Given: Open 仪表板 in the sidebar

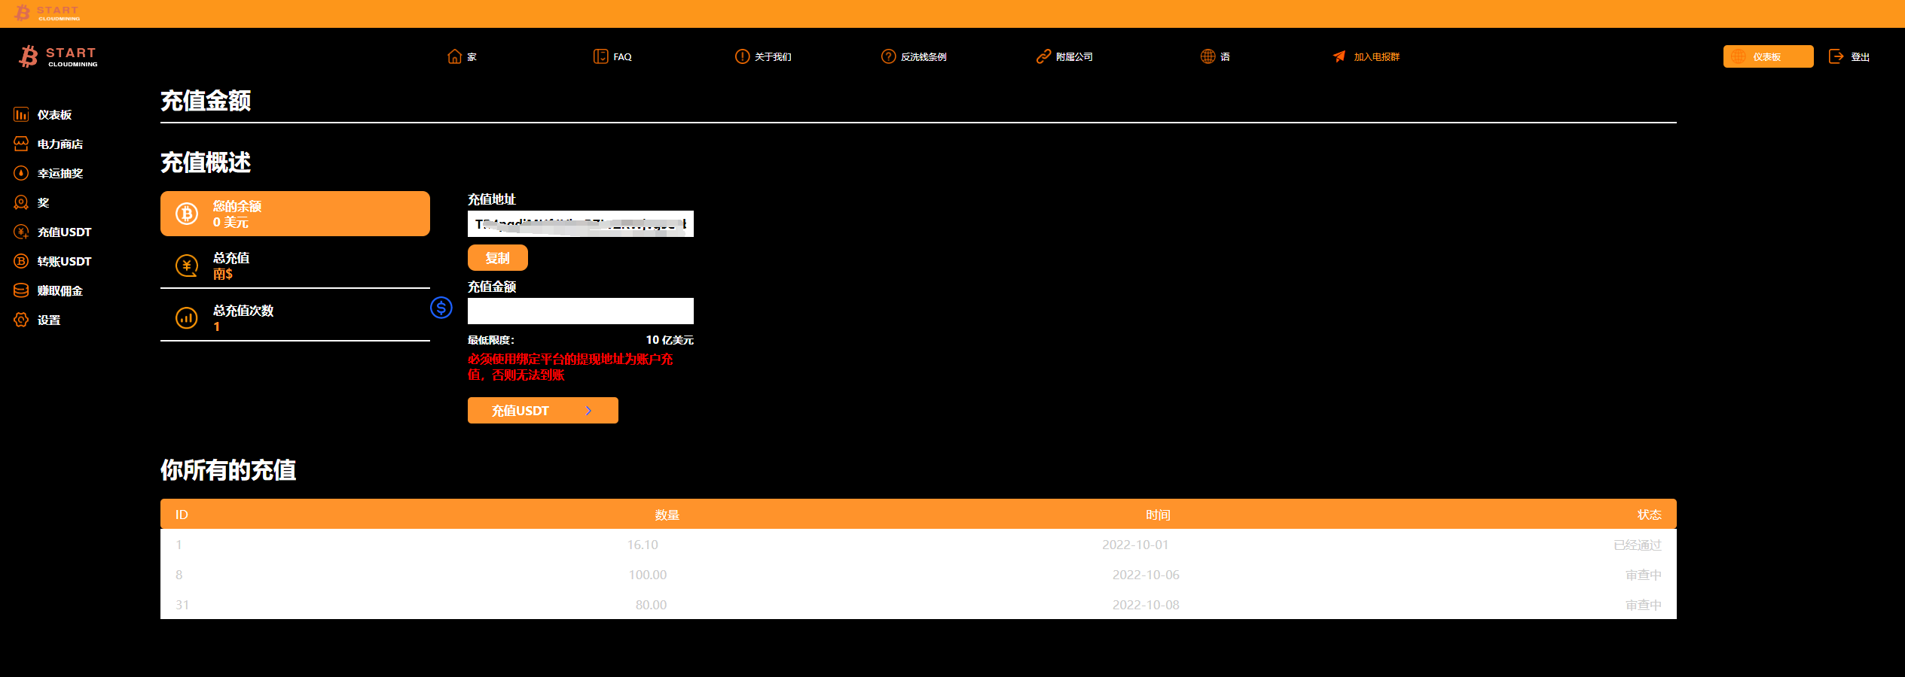Looking at the screenshot, I should (54, 114).
